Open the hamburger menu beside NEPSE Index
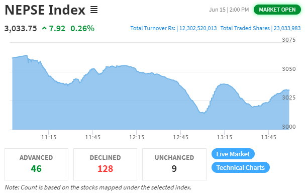305x196 pixels. 94,10
